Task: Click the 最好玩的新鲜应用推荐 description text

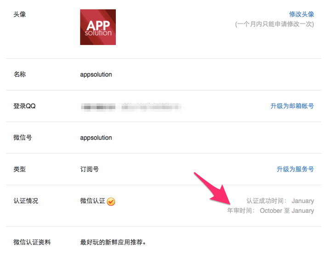Action: coord(116,242)
